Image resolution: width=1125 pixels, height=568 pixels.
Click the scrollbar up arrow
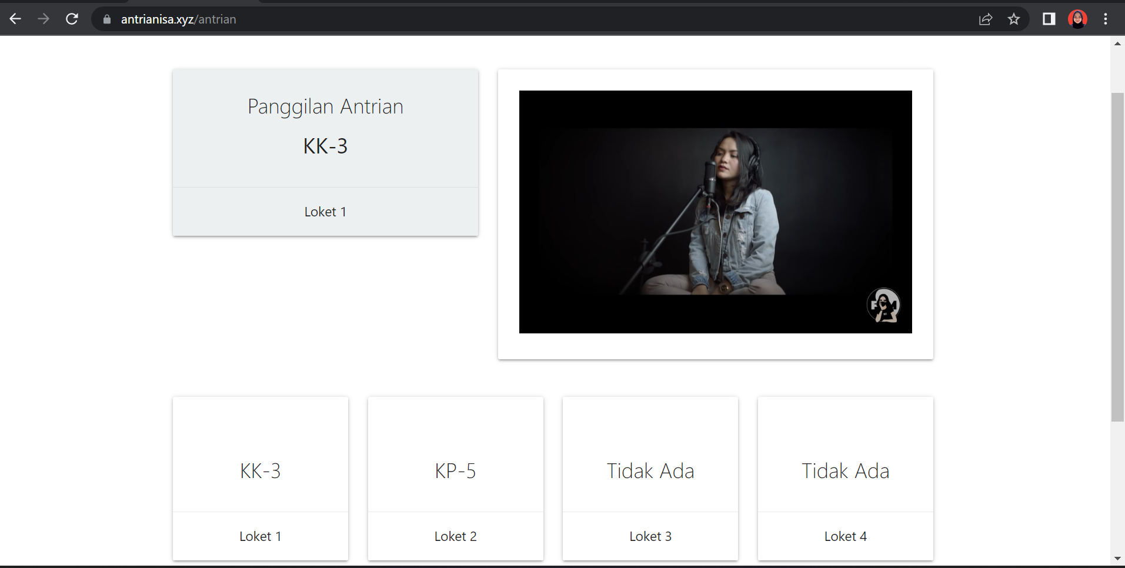pyautogui.click(x=1117, y=44)
